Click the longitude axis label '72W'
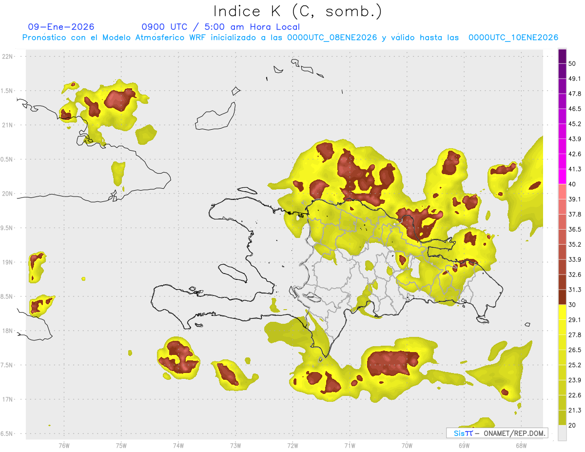Viewport: 585px width, 452px height. point(292,446)
